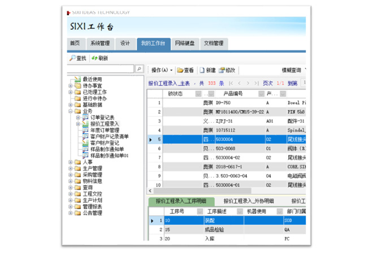Expand the 人事 tree node
The image size is (373, 254).
pyautogui.click(x=71, y=162)
